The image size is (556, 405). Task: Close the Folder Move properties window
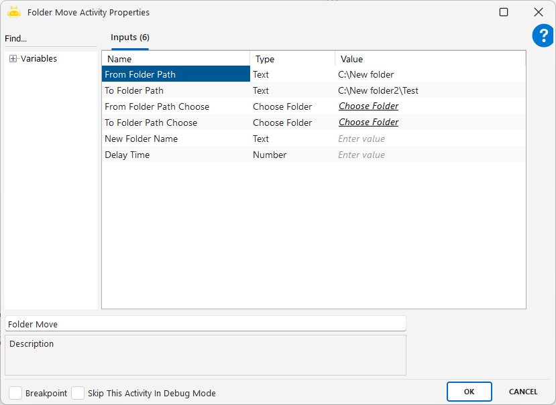click(538, 12)
